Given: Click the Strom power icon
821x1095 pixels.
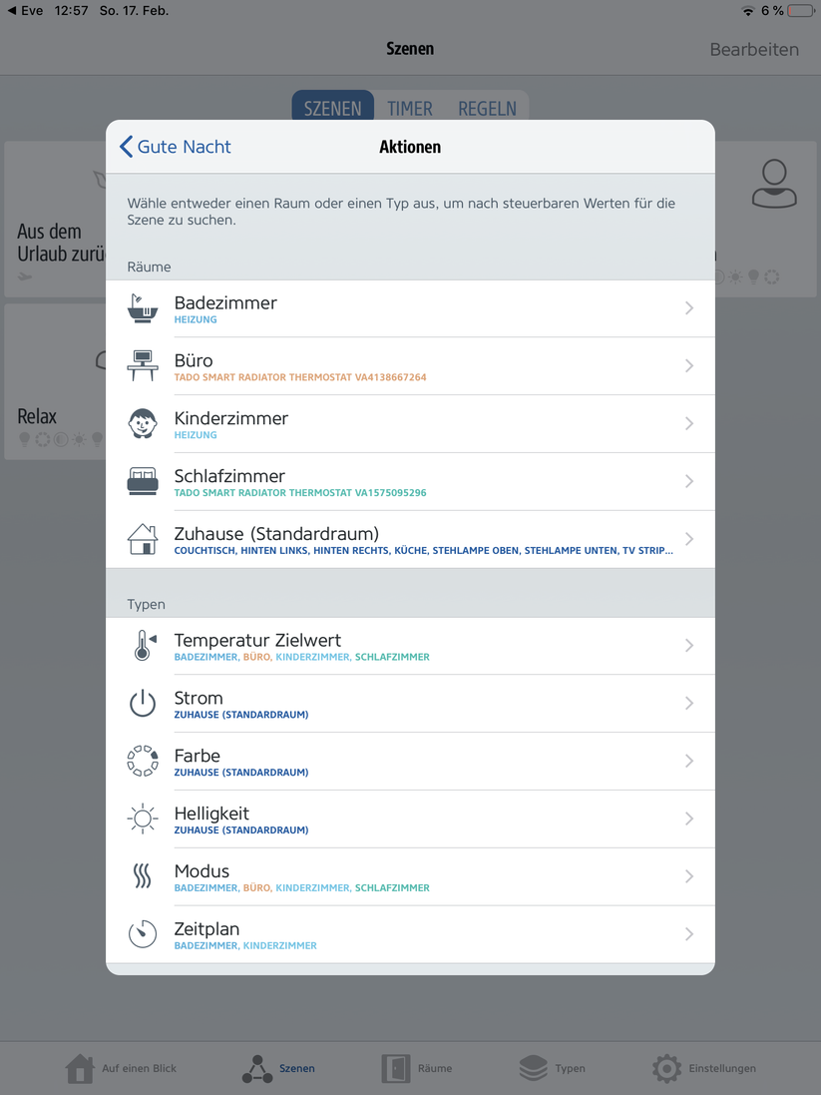Looking at the screenshot, I should pyautogui.click(x=143, y=704).
